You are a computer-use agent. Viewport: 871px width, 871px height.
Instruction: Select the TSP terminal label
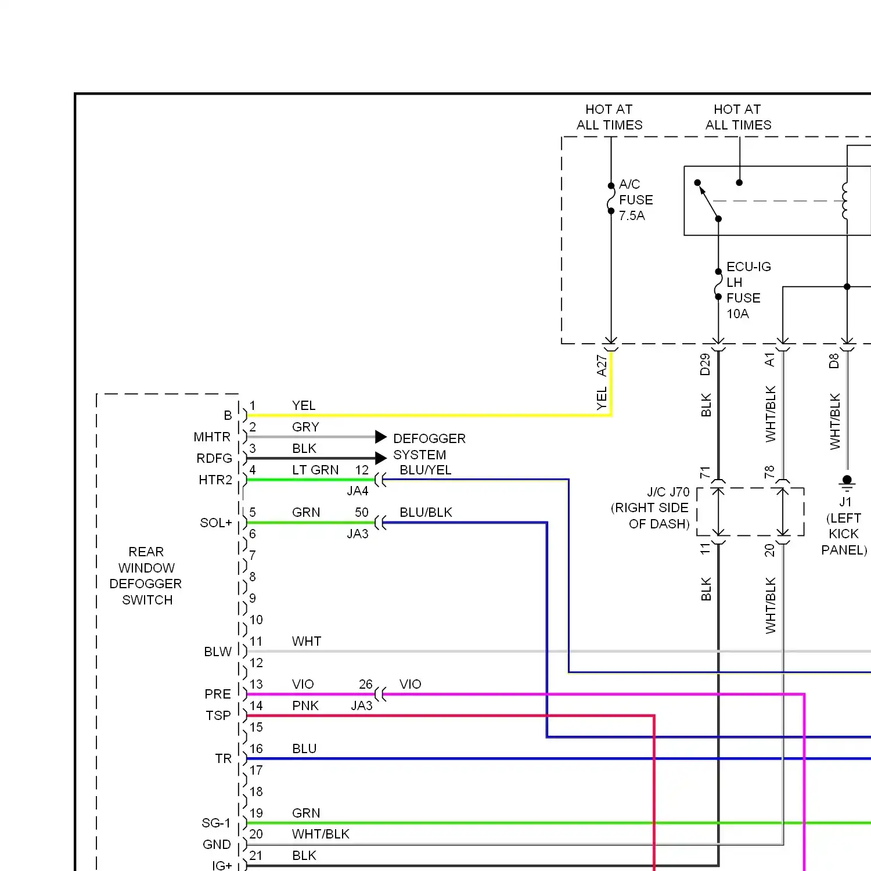(x=218, y=715)
